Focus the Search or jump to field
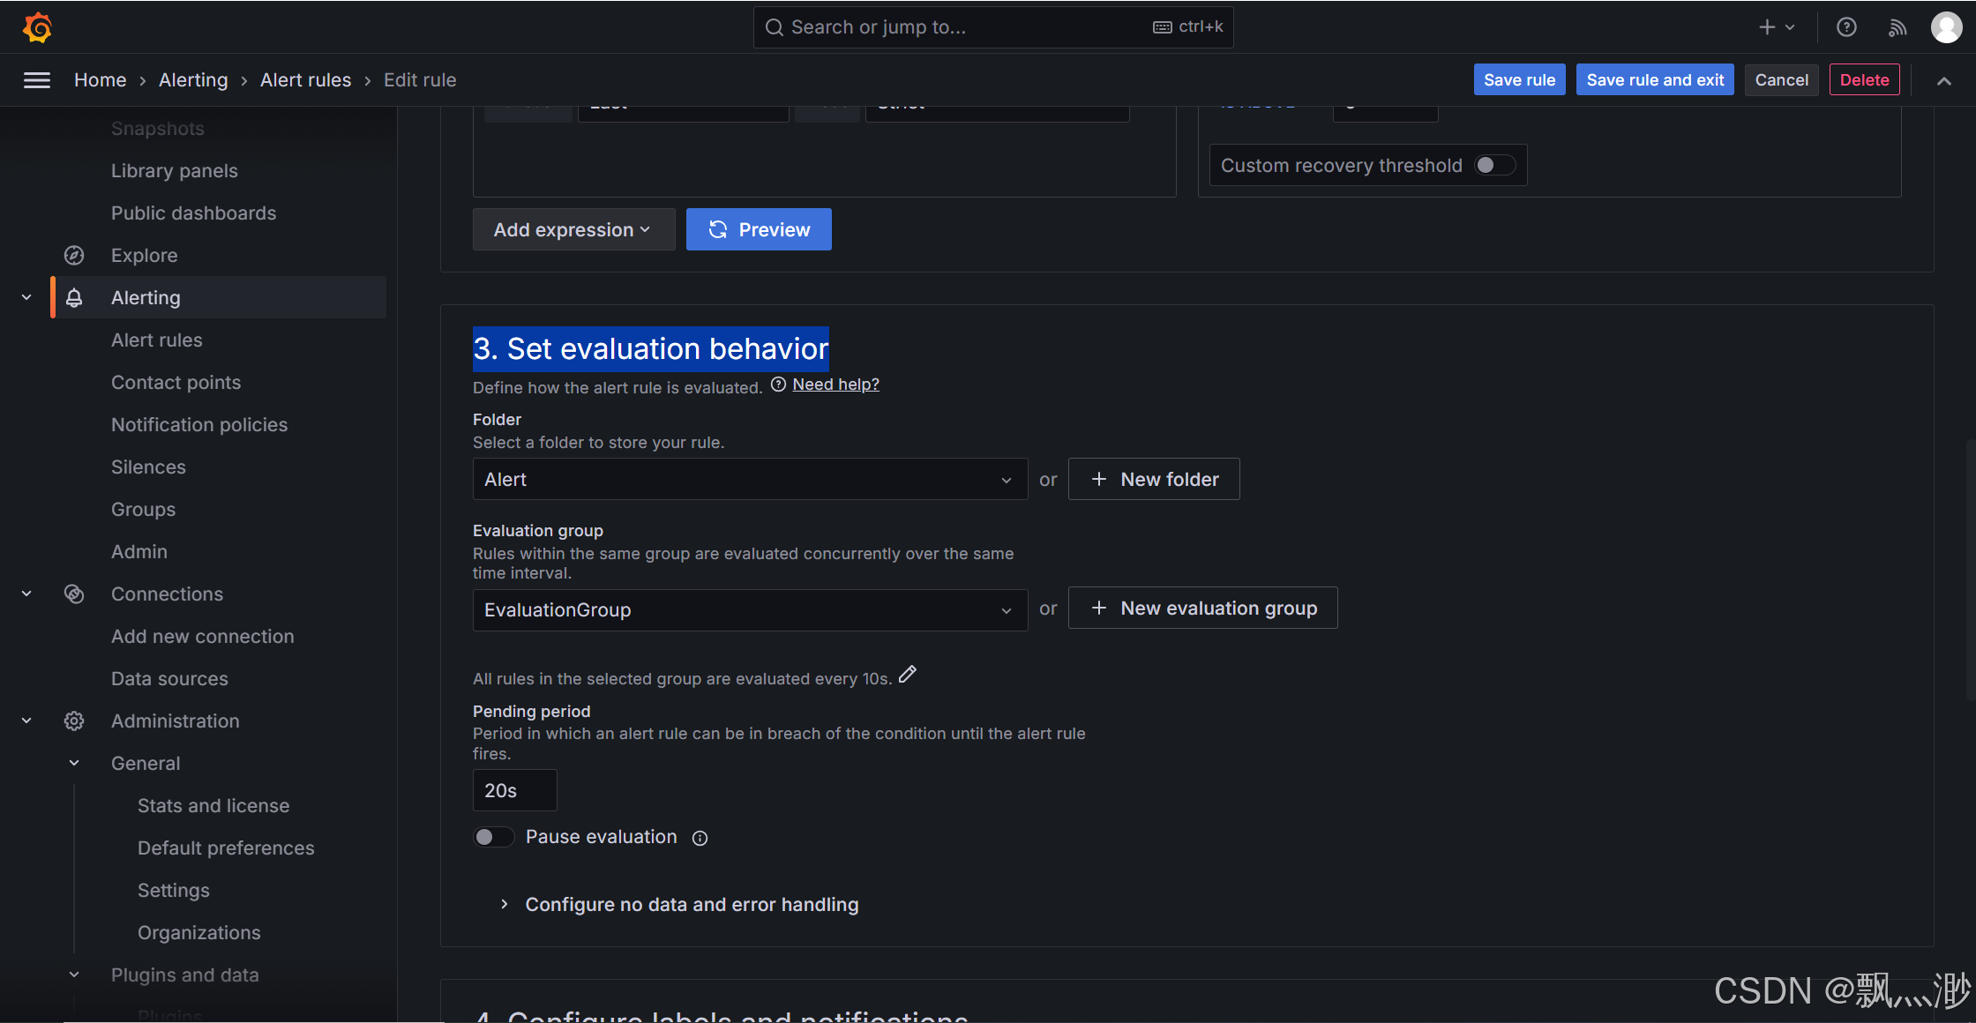 click(993, 27)
